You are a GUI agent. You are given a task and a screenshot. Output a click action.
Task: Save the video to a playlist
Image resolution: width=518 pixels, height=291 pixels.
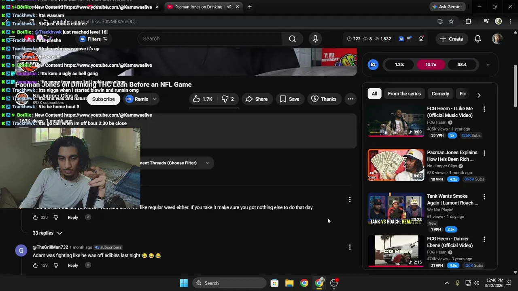(x=289, y=99)
